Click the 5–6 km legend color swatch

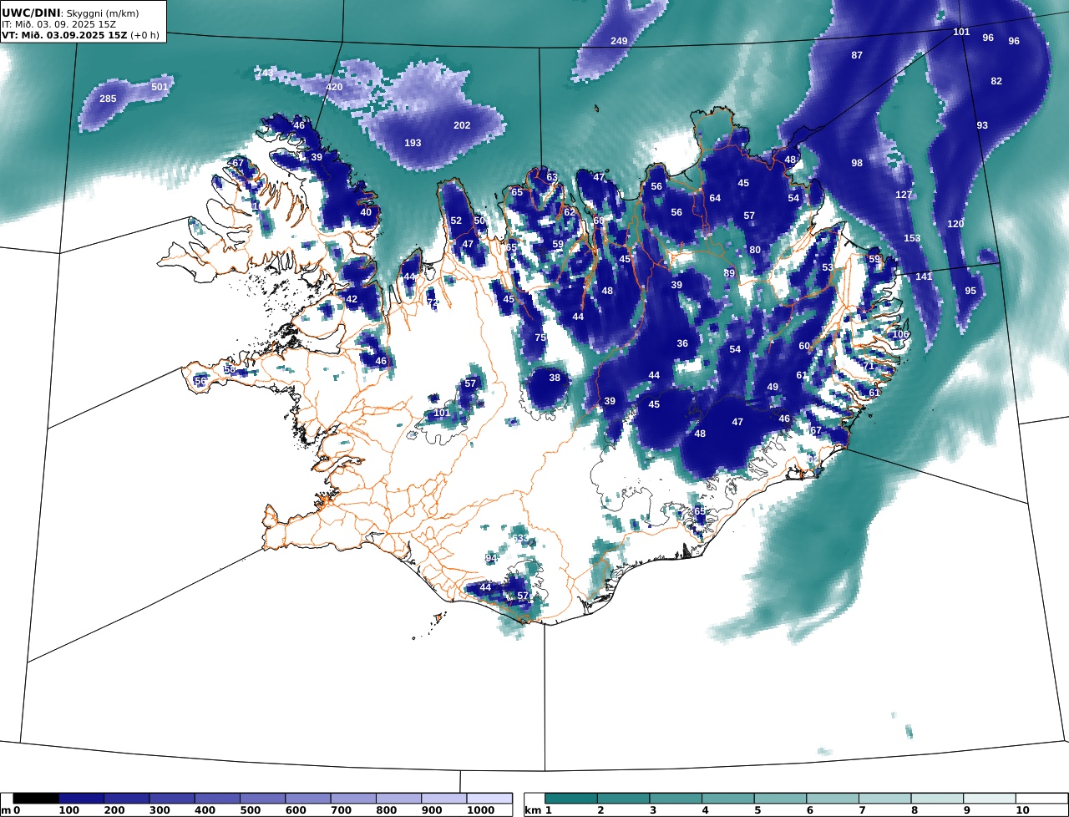(780, 799)
